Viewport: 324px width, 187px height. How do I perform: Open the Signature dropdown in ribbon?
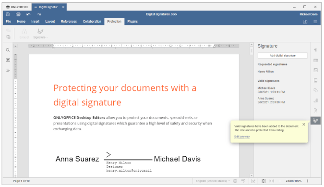[x=40, y=34]
